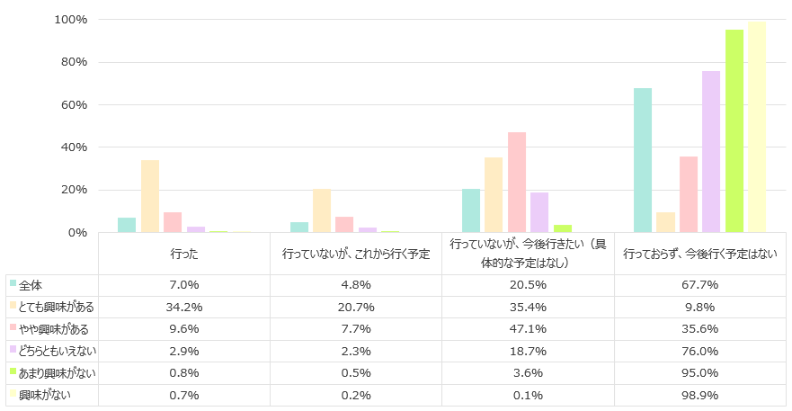
Task: Select the 行っておらず、今後行く予定はない column header
Action: pos(700,255)
